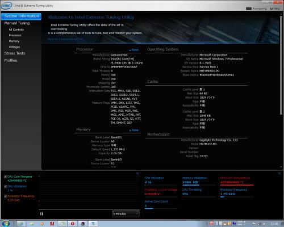The image size is (284, 227).
Task: Select the System Information tab
Action: 21,16
